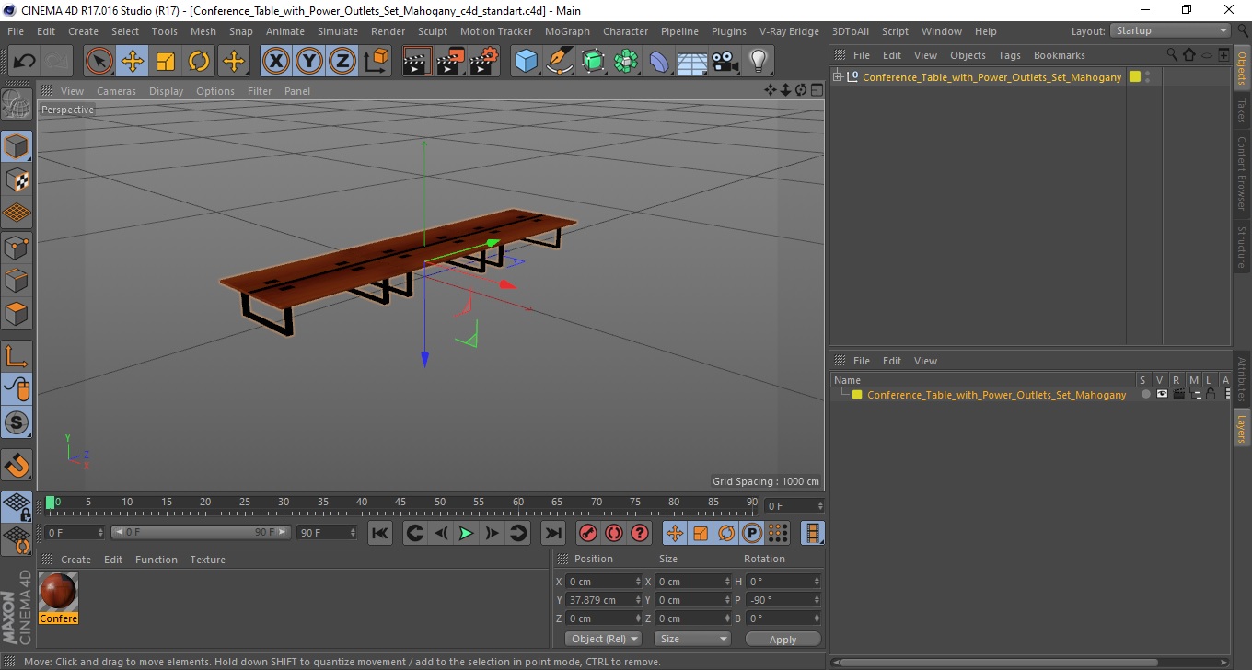Viewport: 1252px width, 670px height.
Task: Click the Apply button
Action: (782, 639)
